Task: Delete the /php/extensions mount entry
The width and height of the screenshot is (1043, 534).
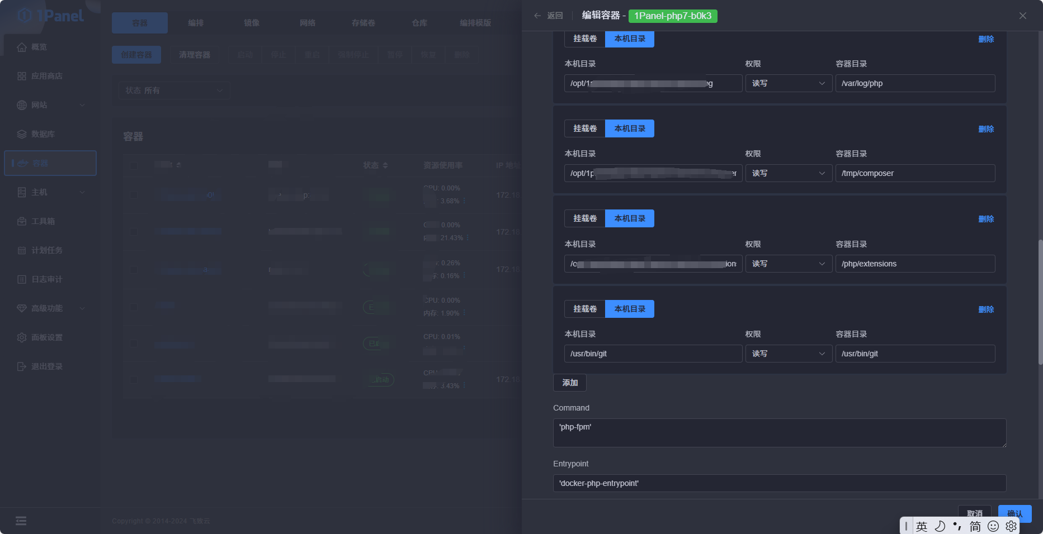Action: click(986, 219)
